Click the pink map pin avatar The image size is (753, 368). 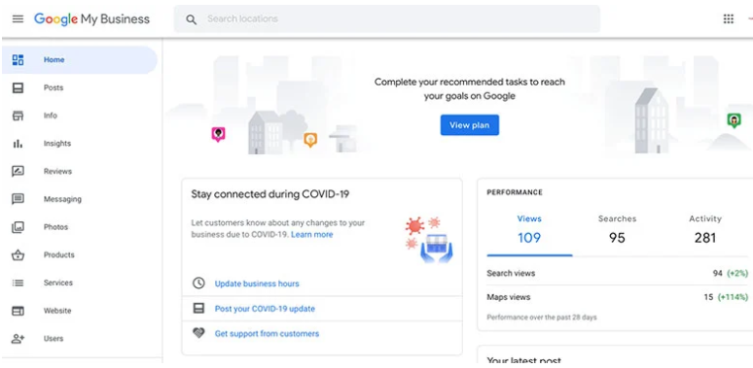[218, 134]
